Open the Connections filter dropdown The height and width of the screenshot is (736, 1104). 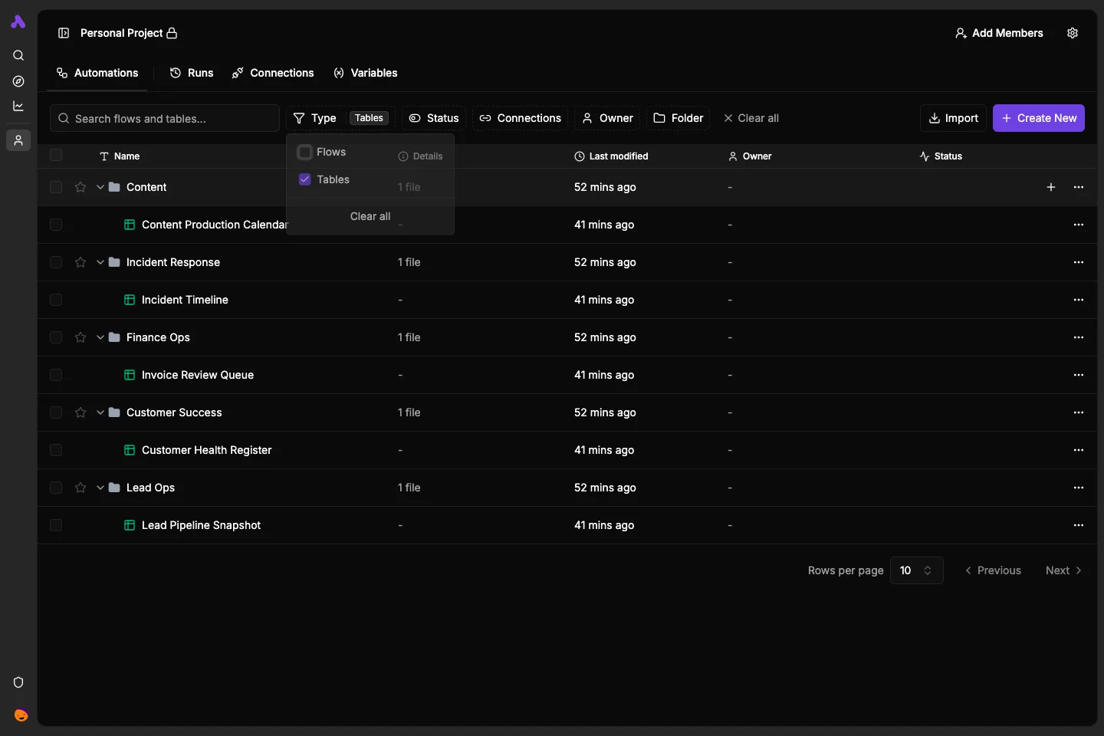(x=521, y=118)
